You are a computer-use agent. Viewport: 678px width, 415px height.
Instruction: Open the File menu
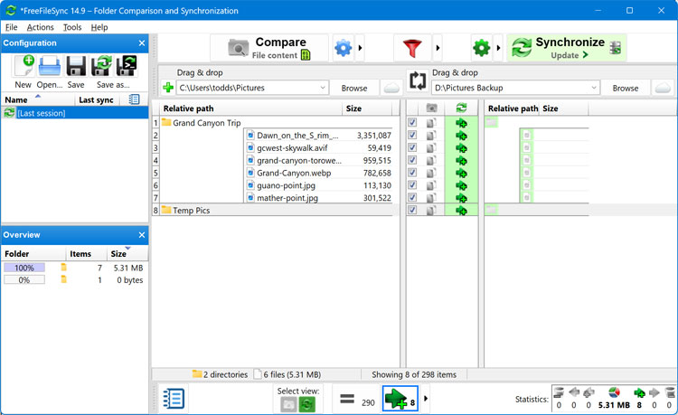11,27
